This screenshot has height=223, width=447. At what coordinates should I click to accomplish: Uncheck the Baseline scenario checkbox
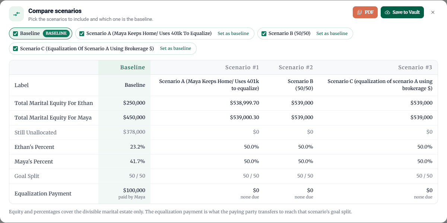(x=16, y=34)
